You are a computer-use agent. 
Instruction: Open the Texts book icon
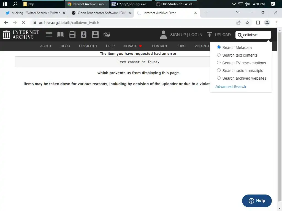coord(60,35)
